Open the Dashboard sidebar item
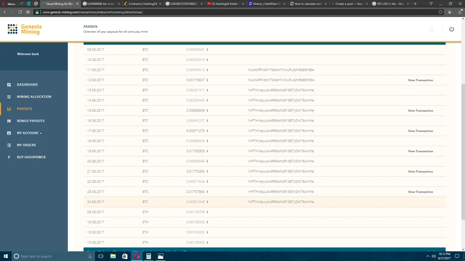The height and width of the screenshot is (261, 465). (x=27, y=84)
